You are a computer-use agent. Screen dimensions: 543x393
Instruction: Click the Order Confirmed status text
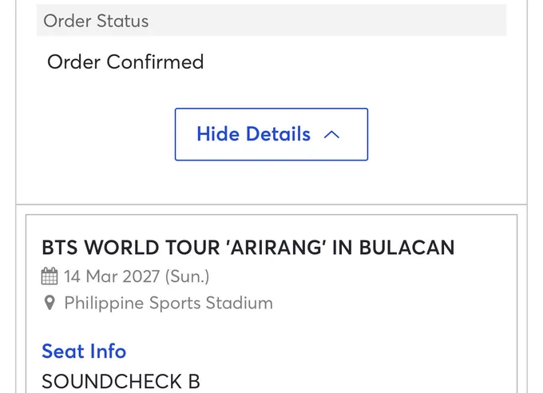coord(125,62)
